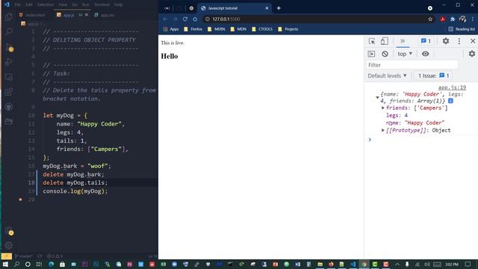Open the Default levels dropdown
The width and height of the screenshot is (478, 269).
(387, 75)
